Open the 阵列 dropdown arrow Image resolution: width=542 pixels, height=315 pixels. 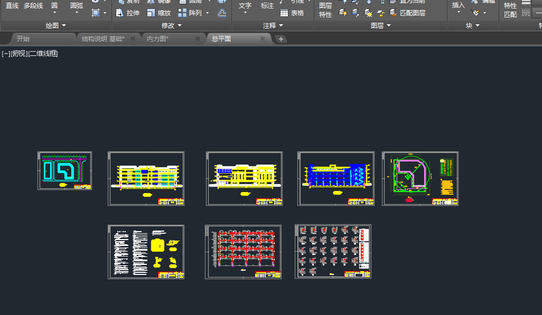[x=208, y=13]
